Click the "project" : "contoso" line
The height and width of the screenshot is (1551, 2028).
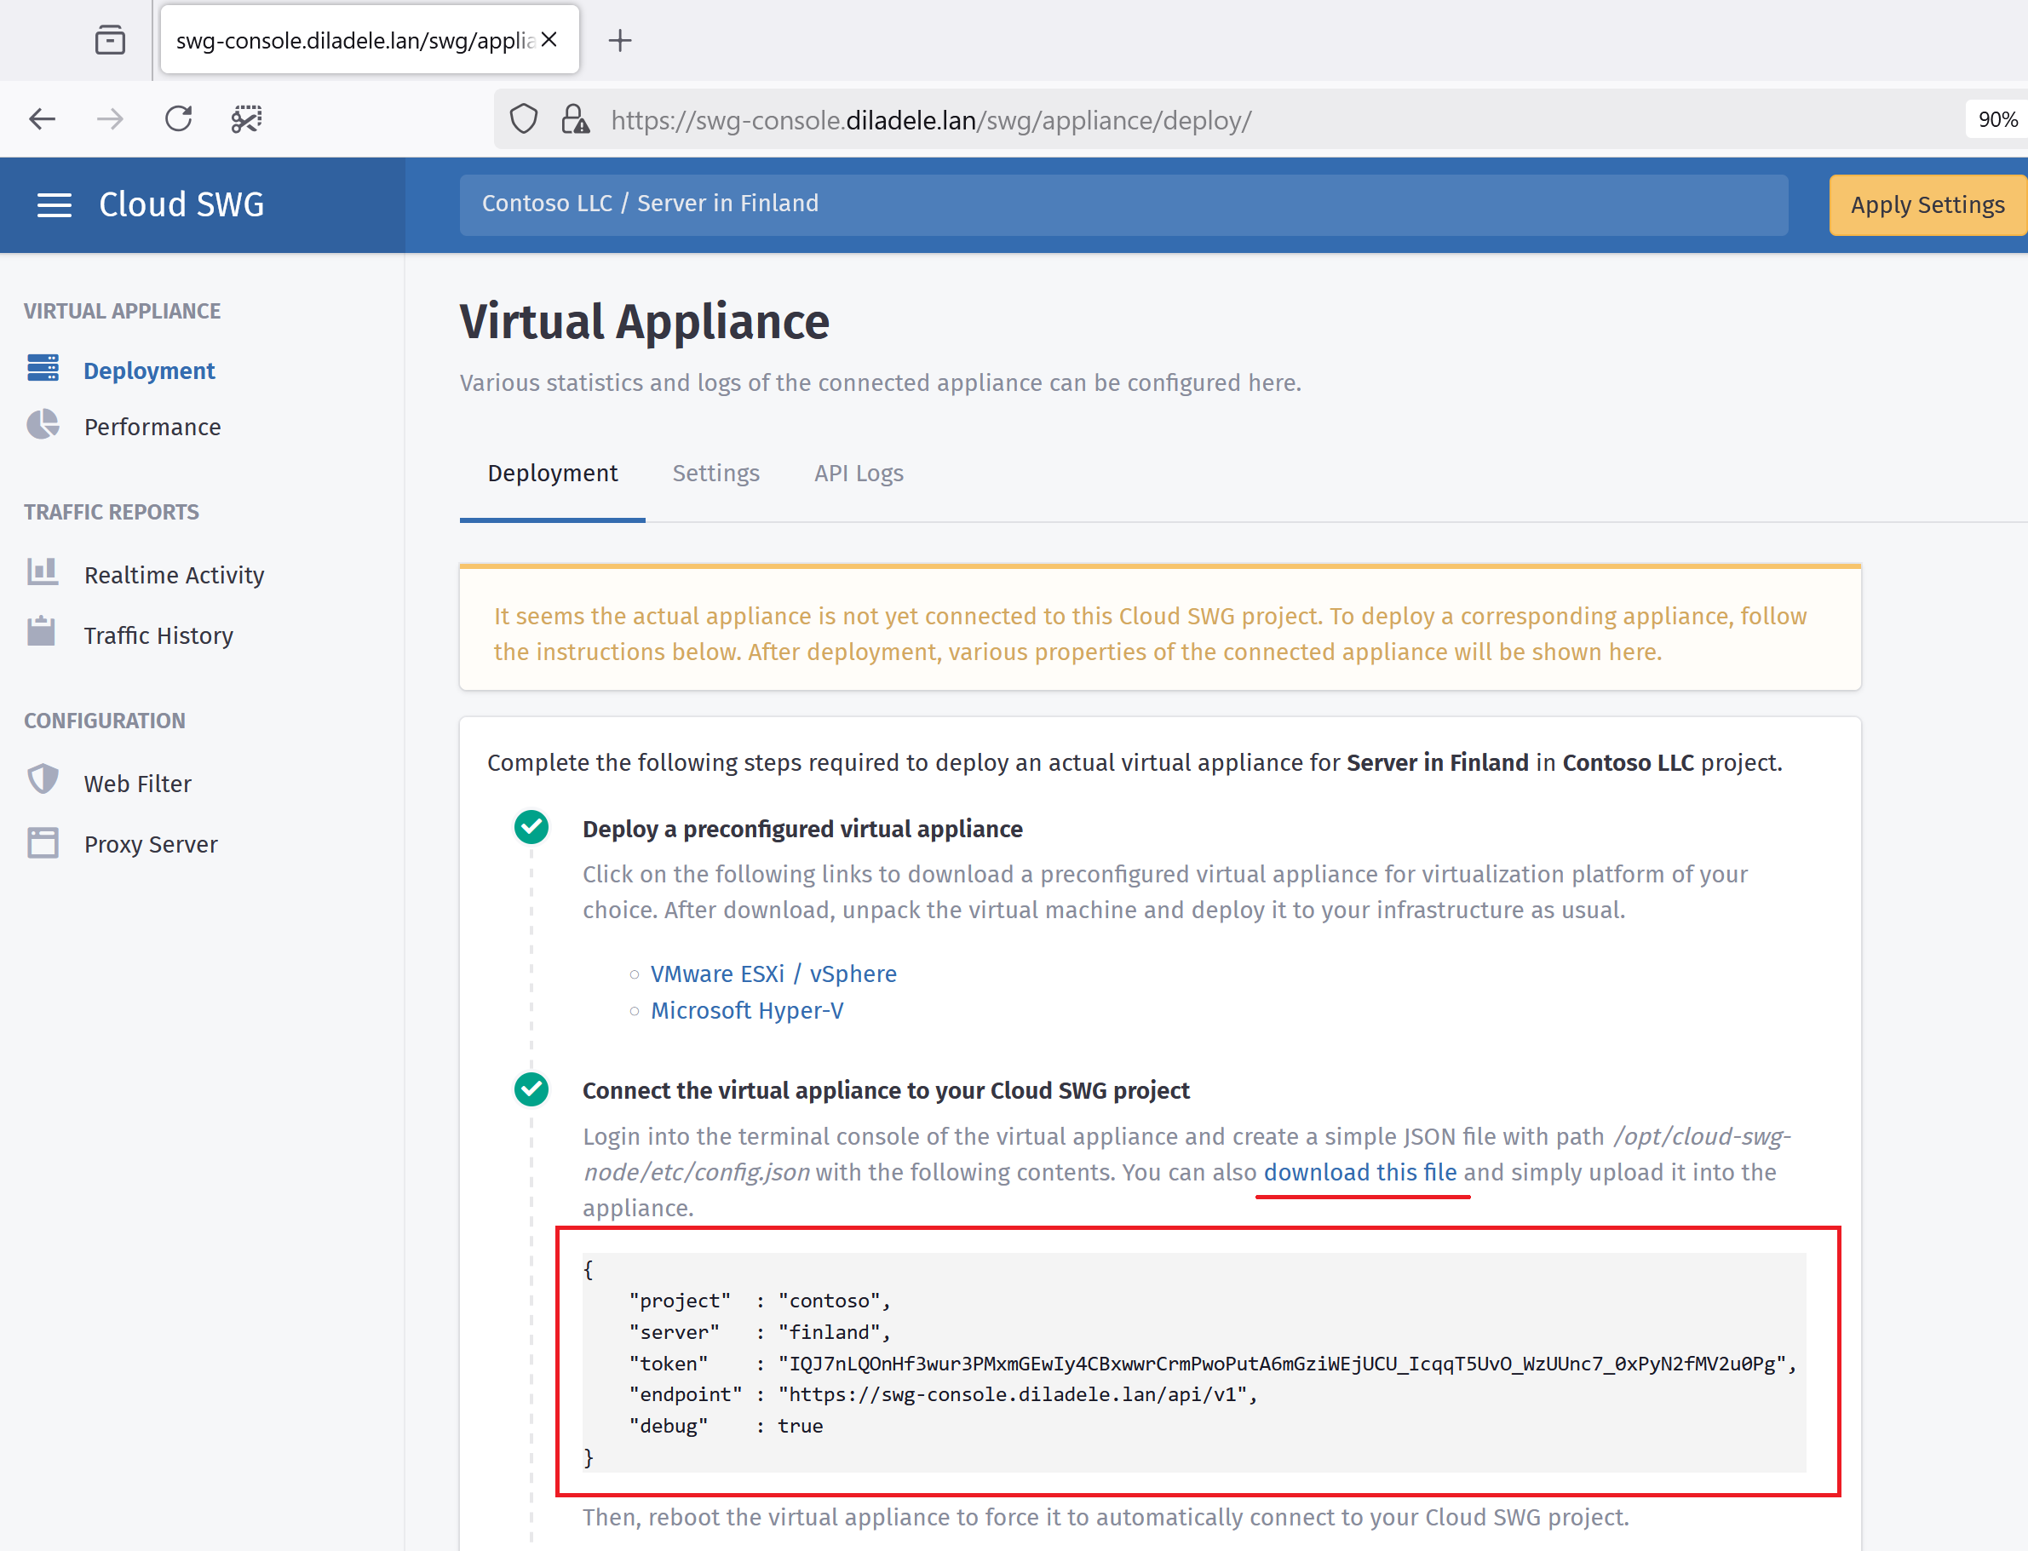coord(759,1301)
